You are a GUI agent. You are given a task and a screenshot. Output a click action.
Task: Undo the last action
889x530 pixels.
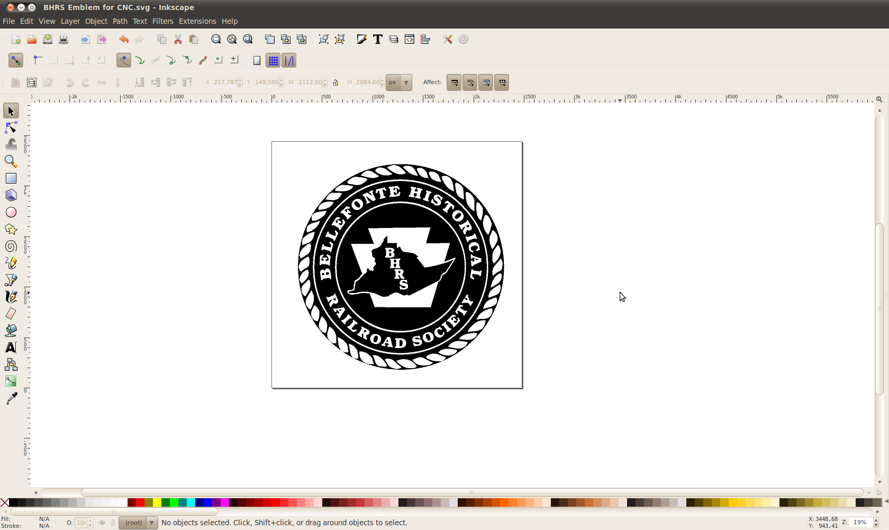pyautogui.click(x=124, y=39)
